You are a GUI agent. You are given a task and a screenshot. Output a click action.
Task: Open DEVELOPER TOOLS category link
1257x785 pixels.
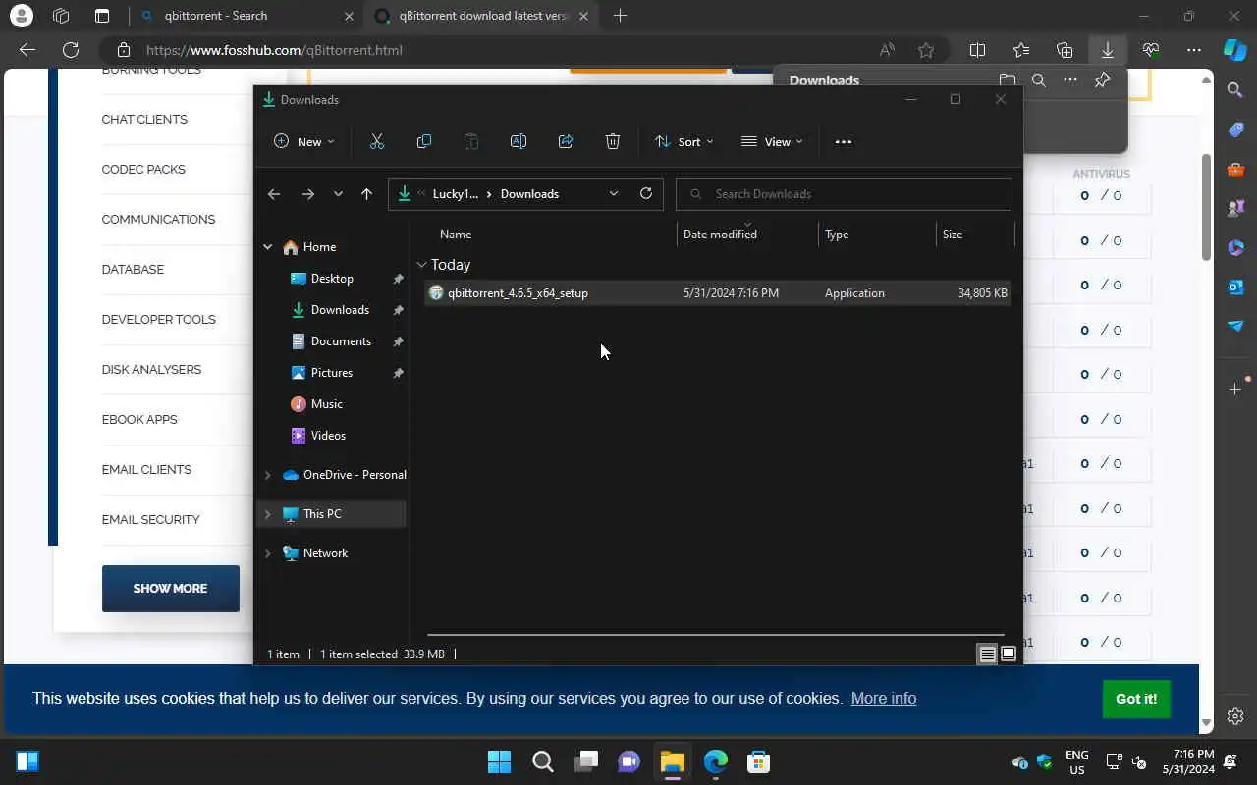pyautogui.click(x=158, y=320)
